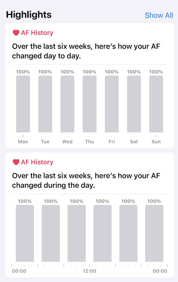Click the last bar of the daily chart
This screenshot has height=282, width=178.
(154, 233)
